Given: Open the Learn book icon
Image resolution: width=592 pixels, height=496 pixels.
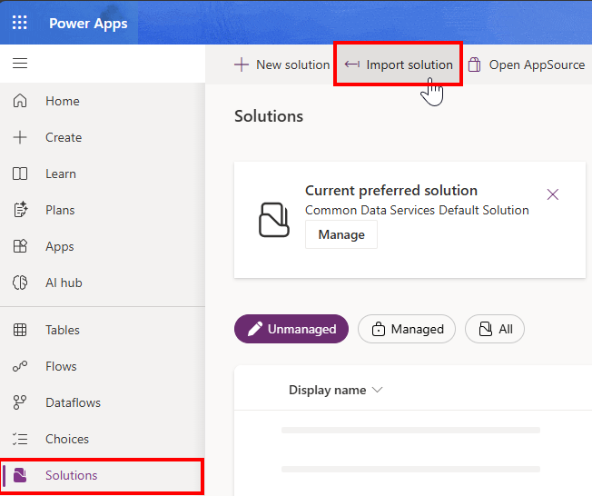Looking at the screenshot, I should click(x=20, y=174).
